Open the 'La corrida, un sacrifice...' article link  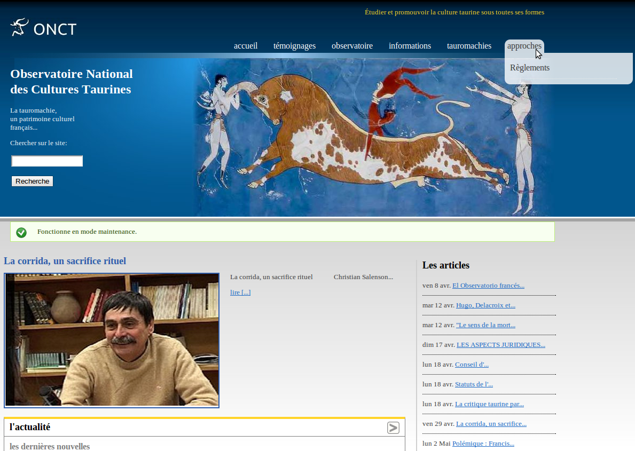[x=491, y=424]
